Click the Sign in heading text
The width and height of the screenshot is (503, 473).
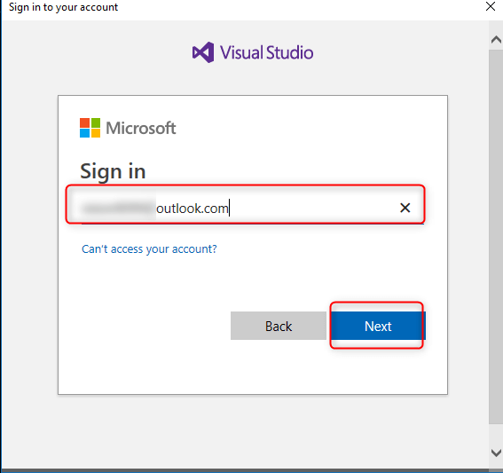click(x=113, y=171)
